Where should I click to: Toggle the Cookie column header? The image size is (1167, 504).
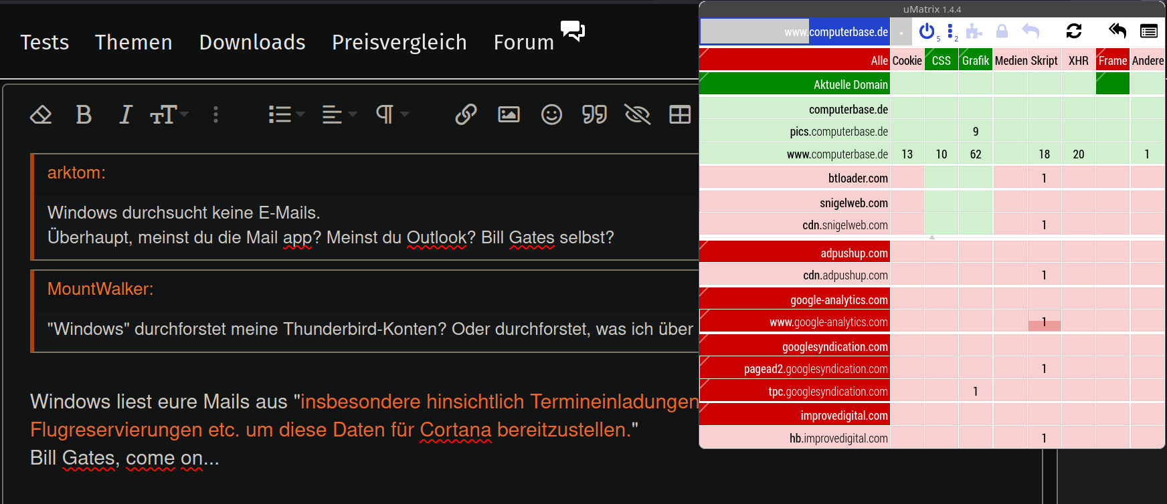tap(907, 60)
